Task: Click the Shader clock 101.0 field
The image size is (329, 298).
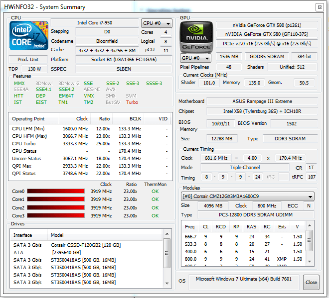Action: (209, 83)
